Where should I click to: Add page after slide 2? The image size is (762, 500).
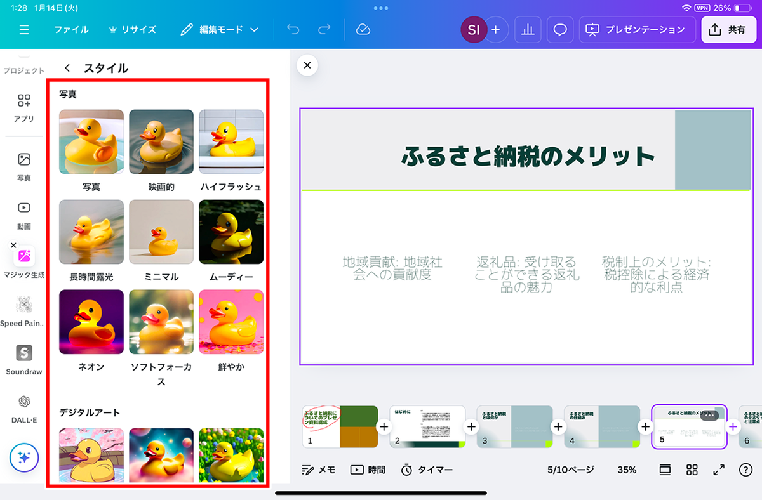pos(471,427)
